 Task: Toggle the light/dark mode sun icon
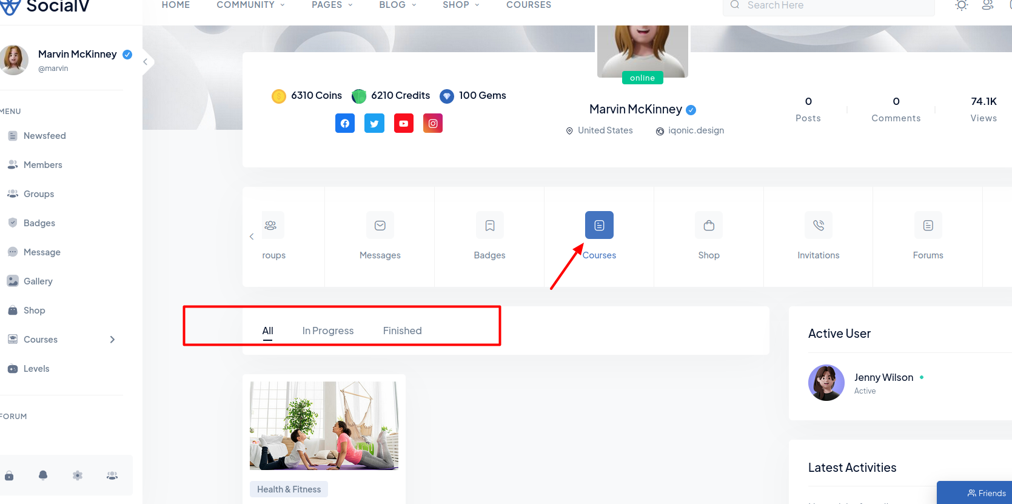[x=962, y=5]
